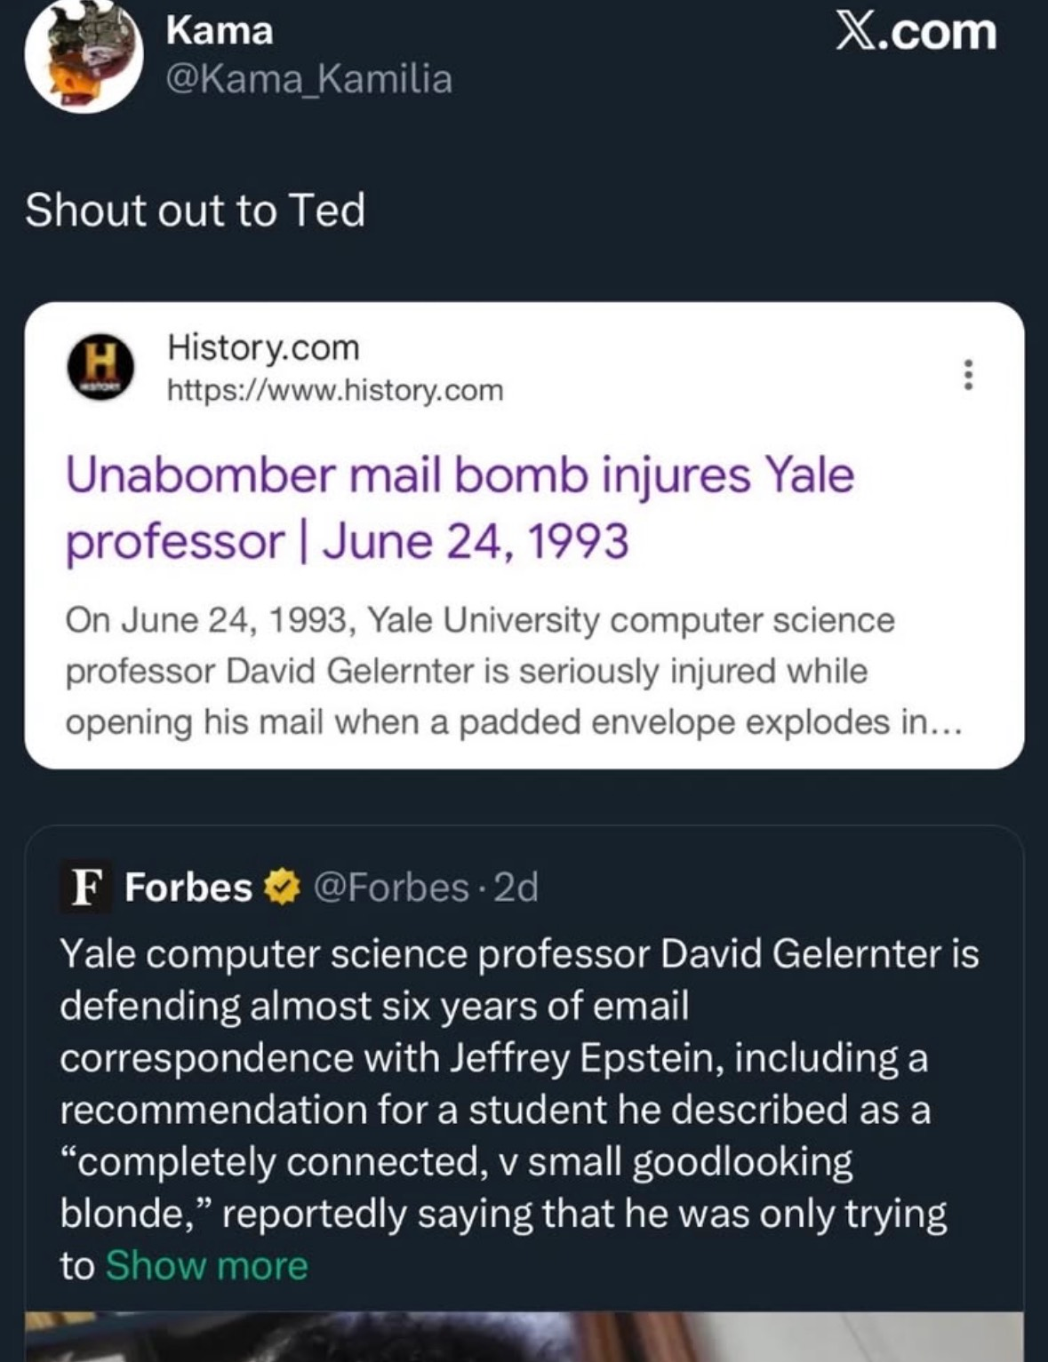Viewport: 1048px width, 1362px height.
Task: Click the History.com site name
Action: pos(263,347)
